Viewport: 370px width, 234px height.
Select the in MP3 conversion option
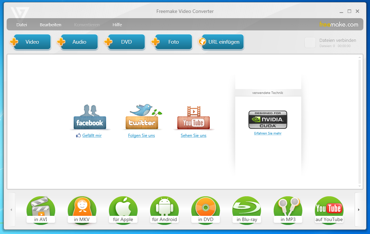(x=288, y=210)
